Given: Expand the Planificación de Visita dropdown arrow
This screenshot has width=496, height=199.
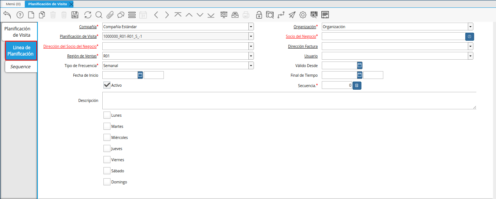Looking at the screenshot, I should coord(251,36).
